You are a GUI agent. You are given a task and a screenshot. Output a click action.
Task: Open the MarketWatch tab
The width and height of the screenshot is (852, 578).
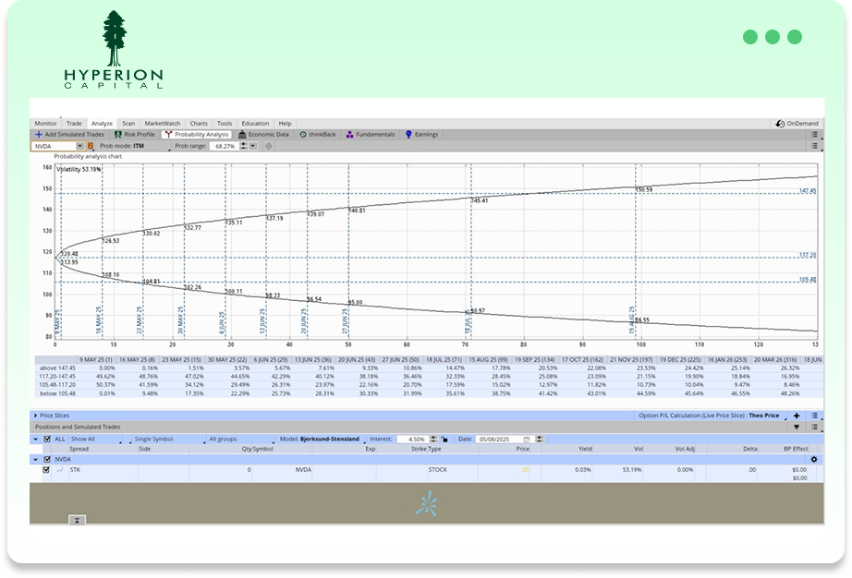click(163, 123)
